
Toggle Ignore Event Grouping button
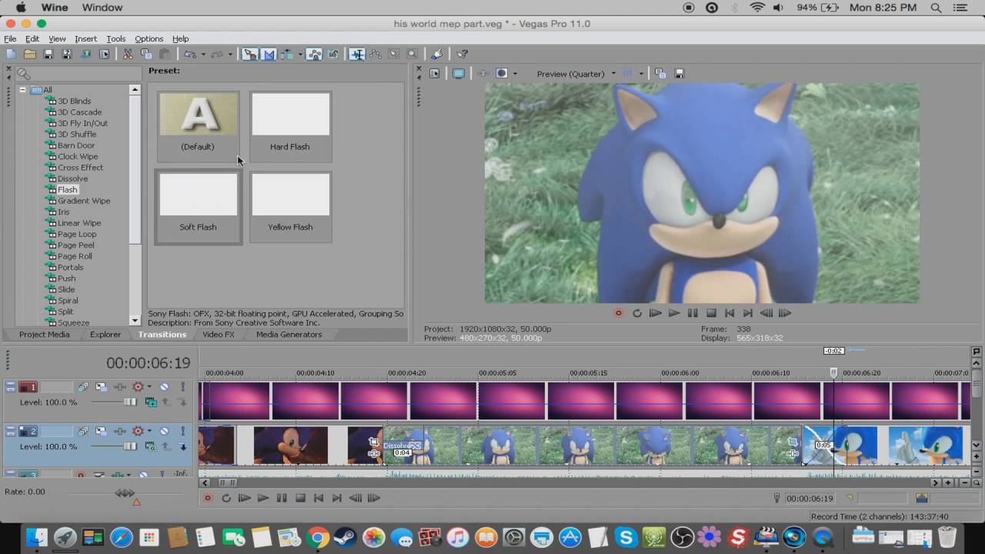point(332,54)
